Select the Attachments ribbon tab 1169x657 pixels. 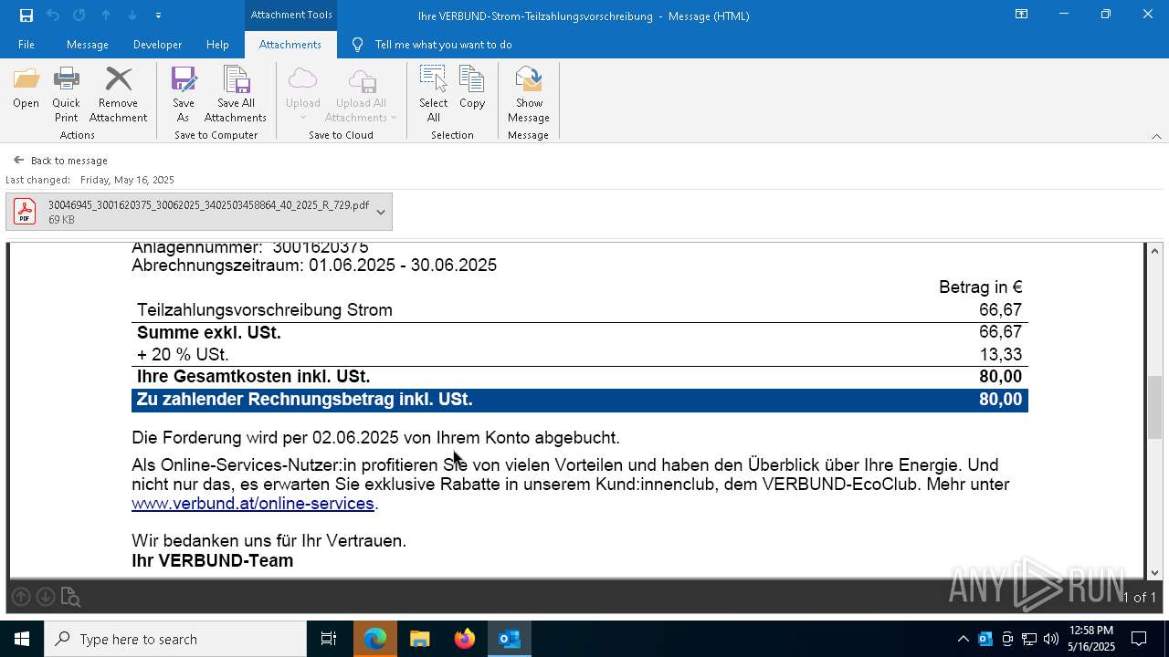tap(290, 45)
